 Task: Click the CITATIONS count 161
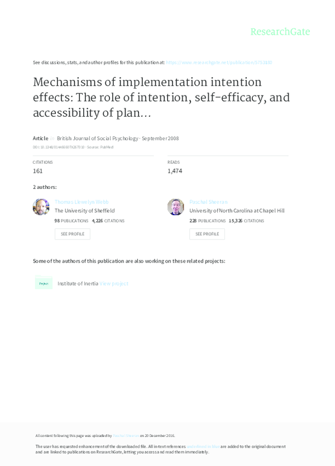[x=37, y=170]
